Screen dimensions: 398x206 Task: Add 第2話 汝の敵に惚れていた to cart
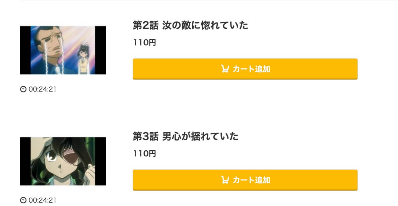[x=245, y=69]
